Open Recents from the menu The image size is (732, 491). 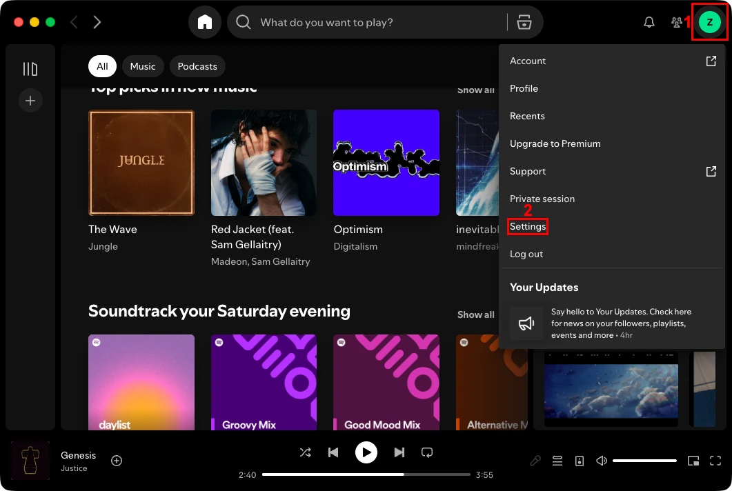click(613, 117)
